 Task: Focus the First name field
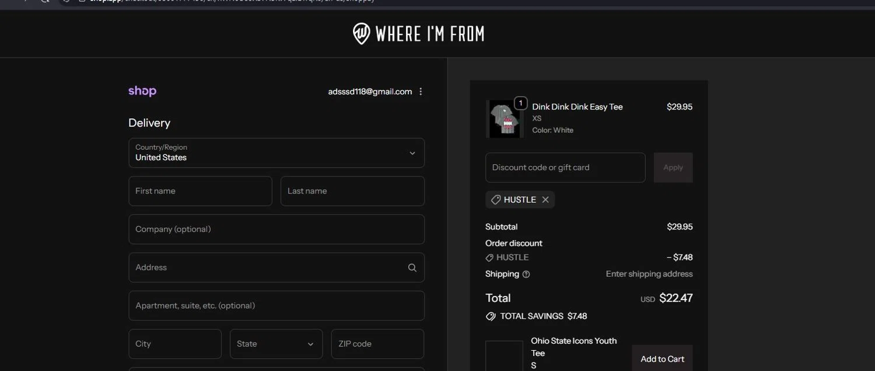point(201,191)
